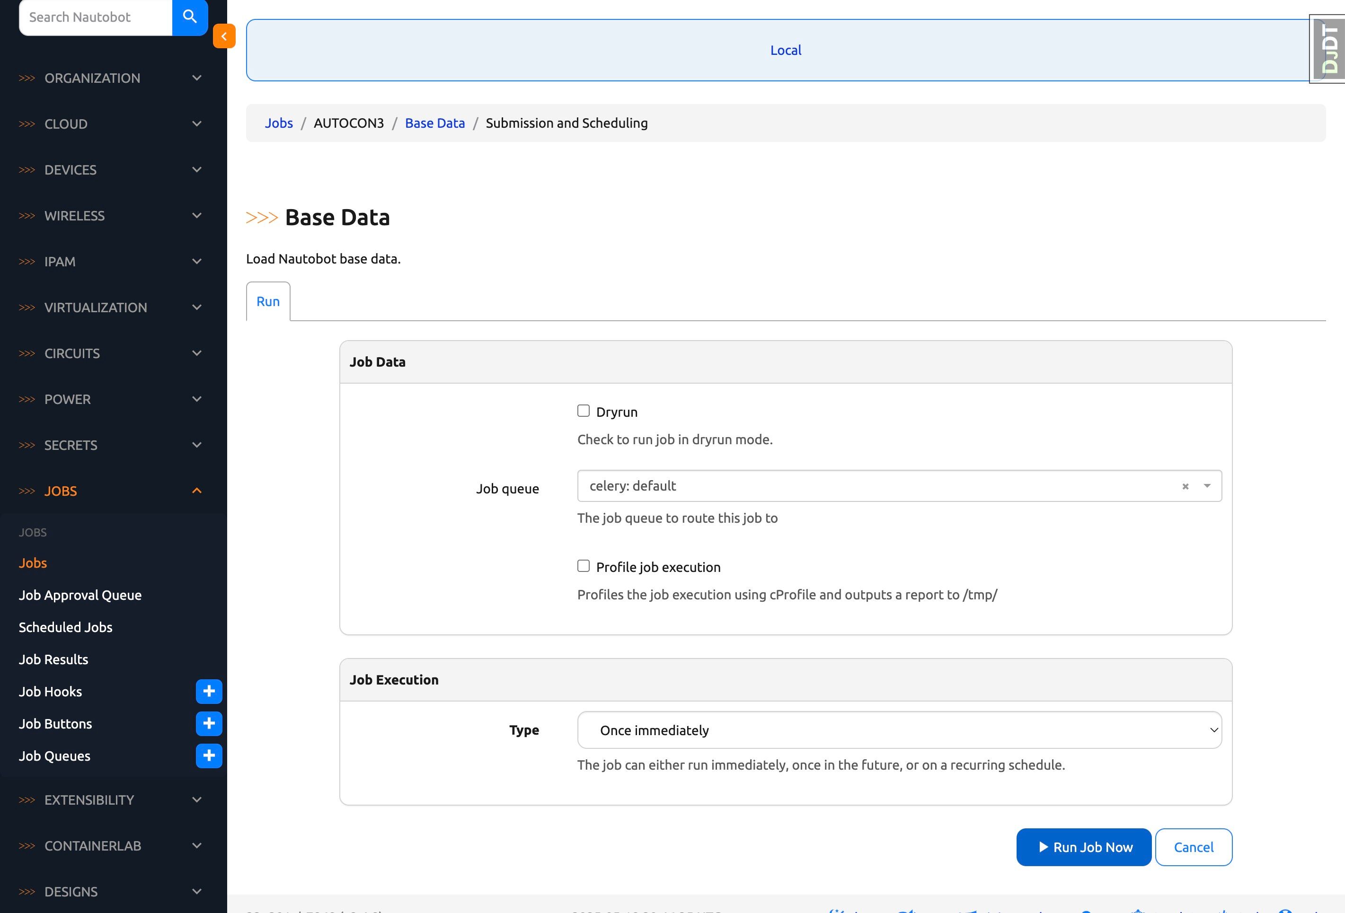
Task: Clear the selected celery job queue
Action: pos(1185,487)
